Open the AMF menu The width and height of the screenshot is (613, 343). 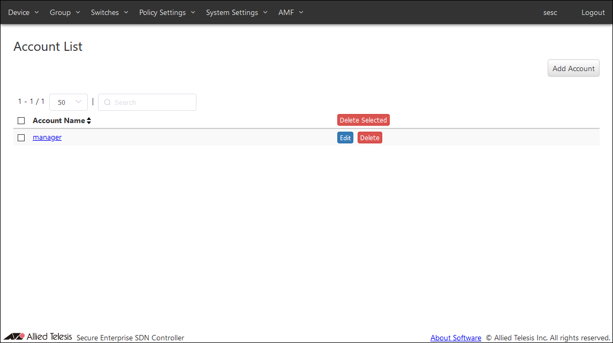(x=291, y=12)
